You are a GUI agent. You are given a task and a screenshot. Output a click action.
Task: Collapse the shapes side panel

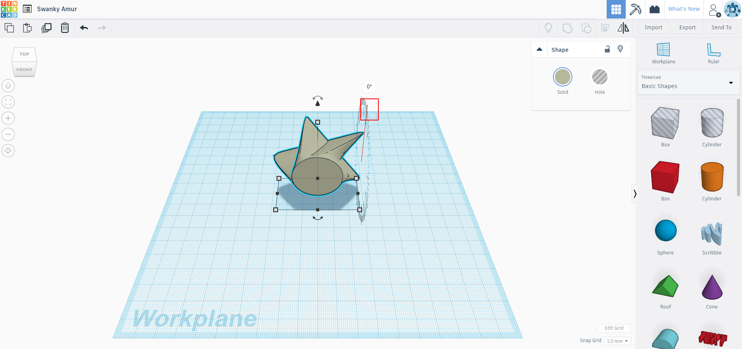pos(635,194)
